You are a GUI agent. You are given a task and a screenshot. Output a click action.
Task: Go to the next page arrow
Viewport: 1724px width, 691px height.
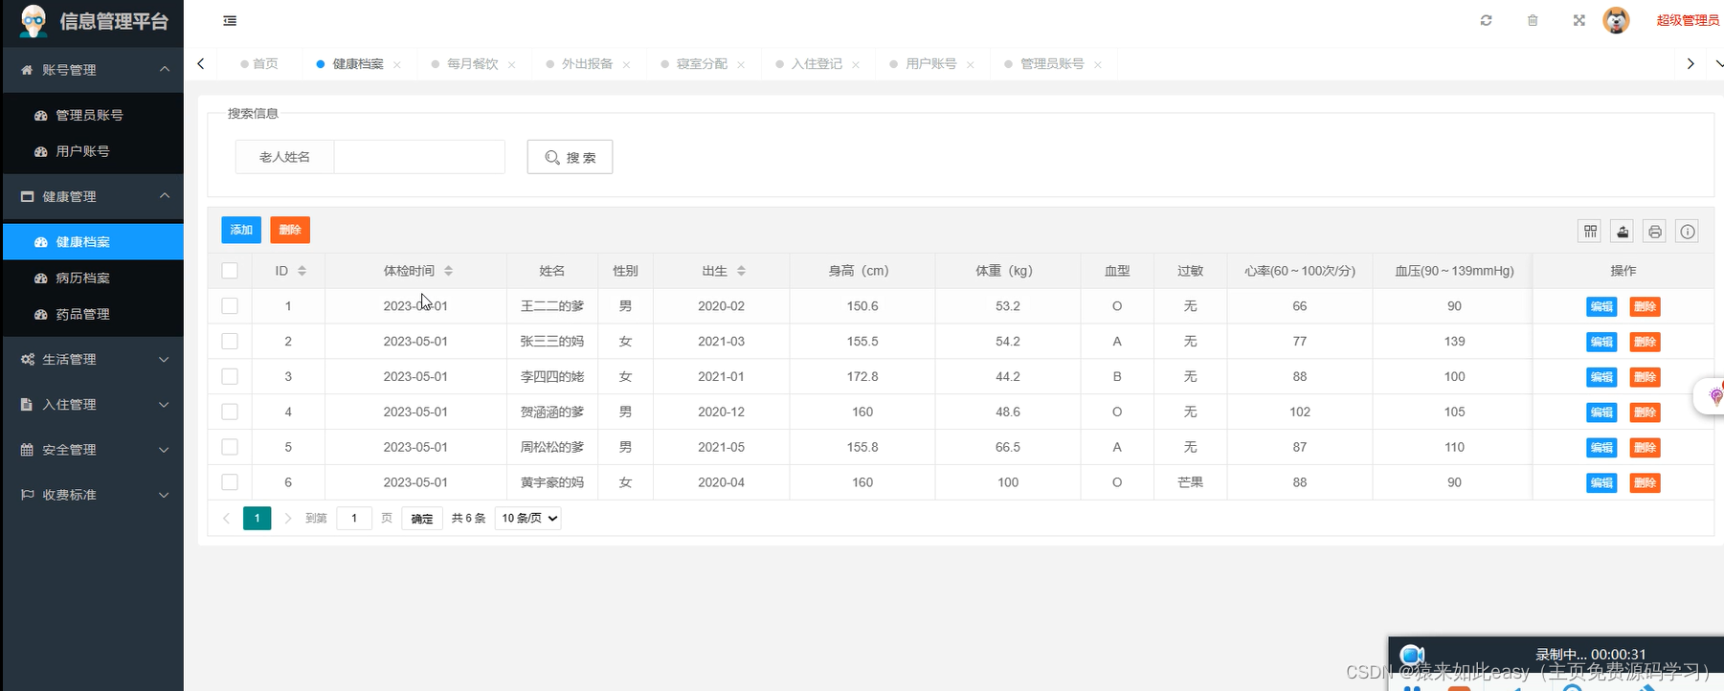(x=287, y=518)
